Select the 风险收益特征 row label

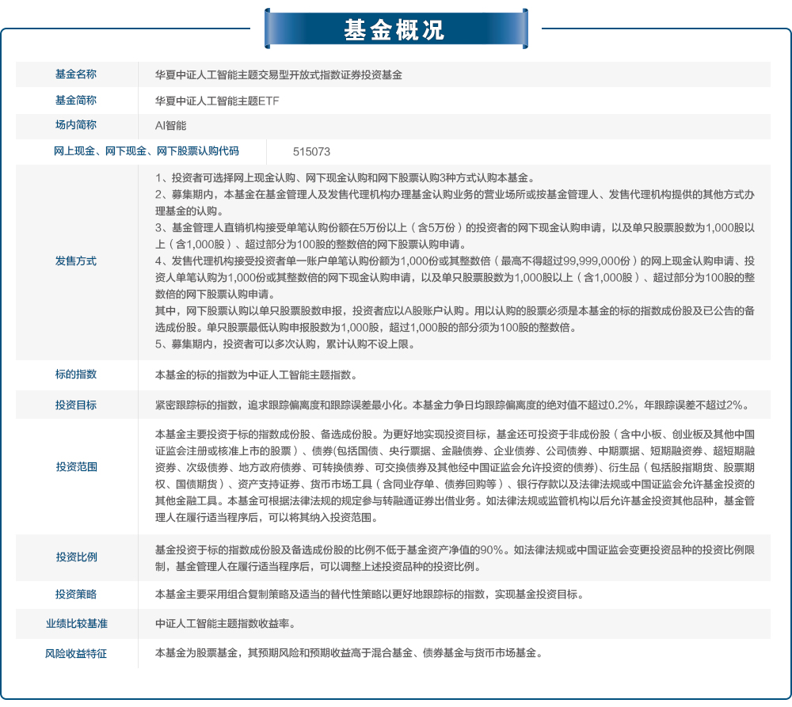click(76, 653)
